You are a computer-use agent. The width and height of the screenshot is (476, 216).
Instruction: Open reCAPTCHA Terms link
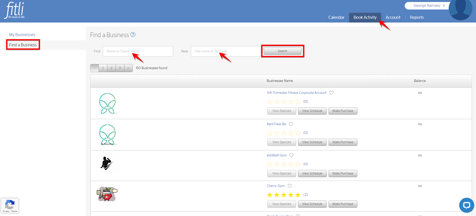click(14, 211)
